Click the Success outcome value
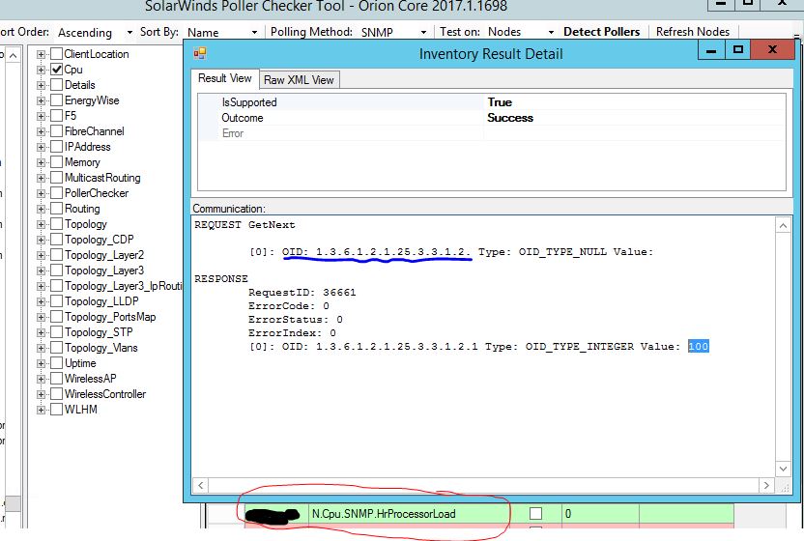Viewport: 804px width, 541px height. 509,118
